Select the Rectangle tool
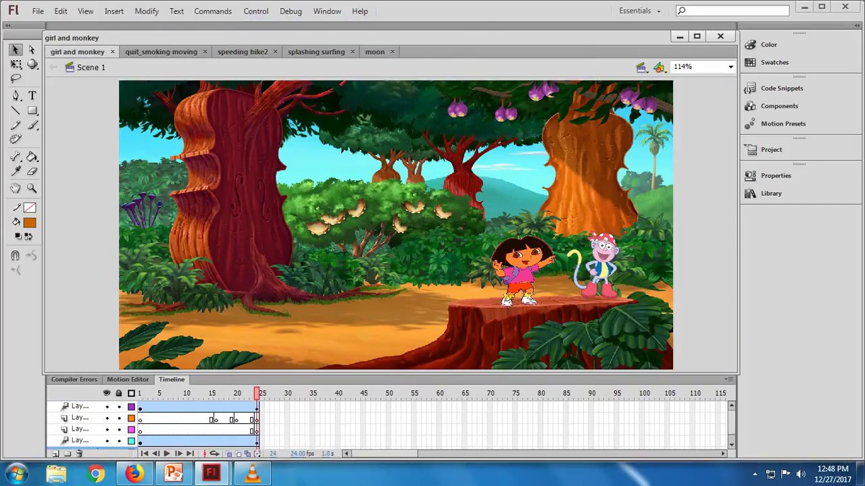 click(x=32, y=111)
